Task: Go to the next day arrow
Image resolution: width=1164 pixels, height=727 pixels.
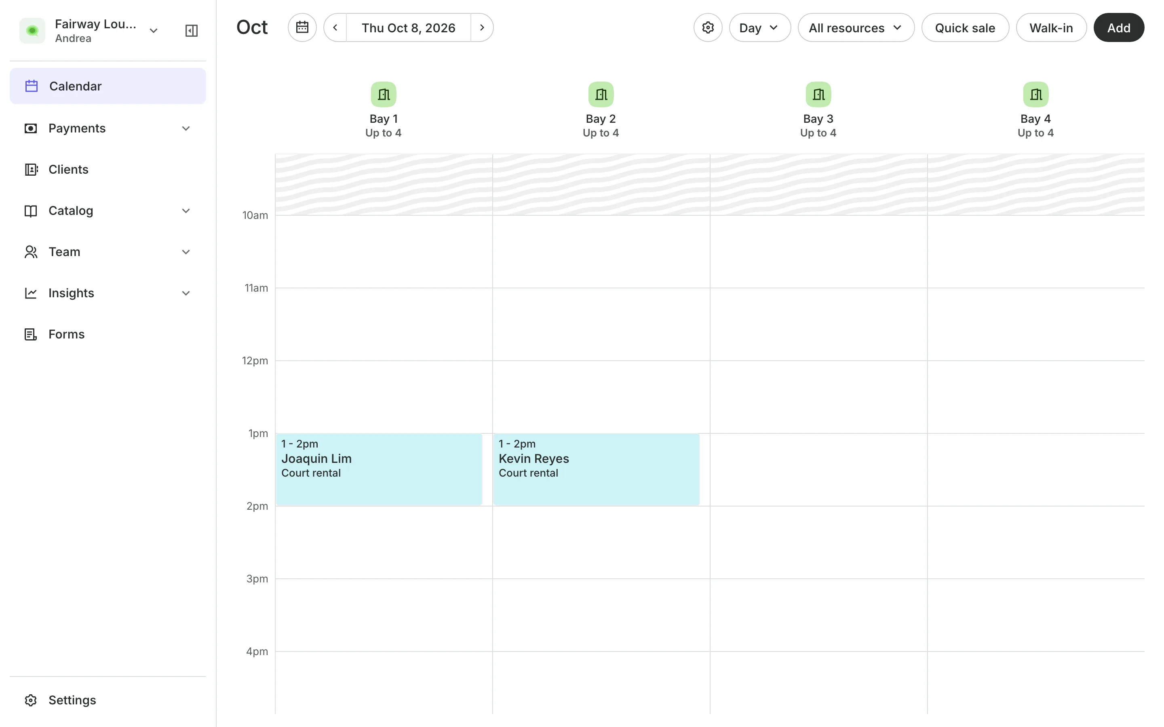Action: pyautogui.click(x=482, y=27)
